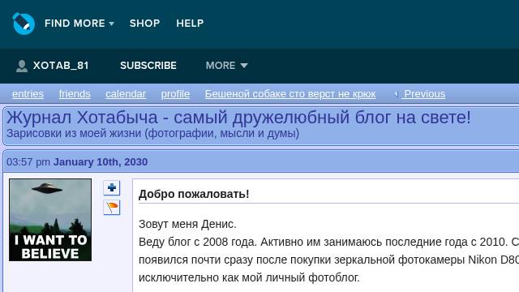This screenshot has height=292, width=519.
Task: Open the 'I WANT TO BELIEVE' userpic
Action: 50,220
